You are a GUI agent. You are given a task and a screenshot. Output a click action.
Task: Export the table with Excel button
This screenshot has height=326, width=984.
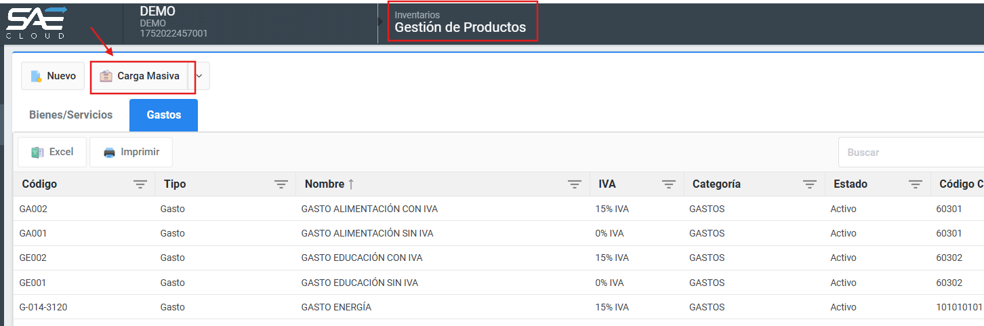52,152
